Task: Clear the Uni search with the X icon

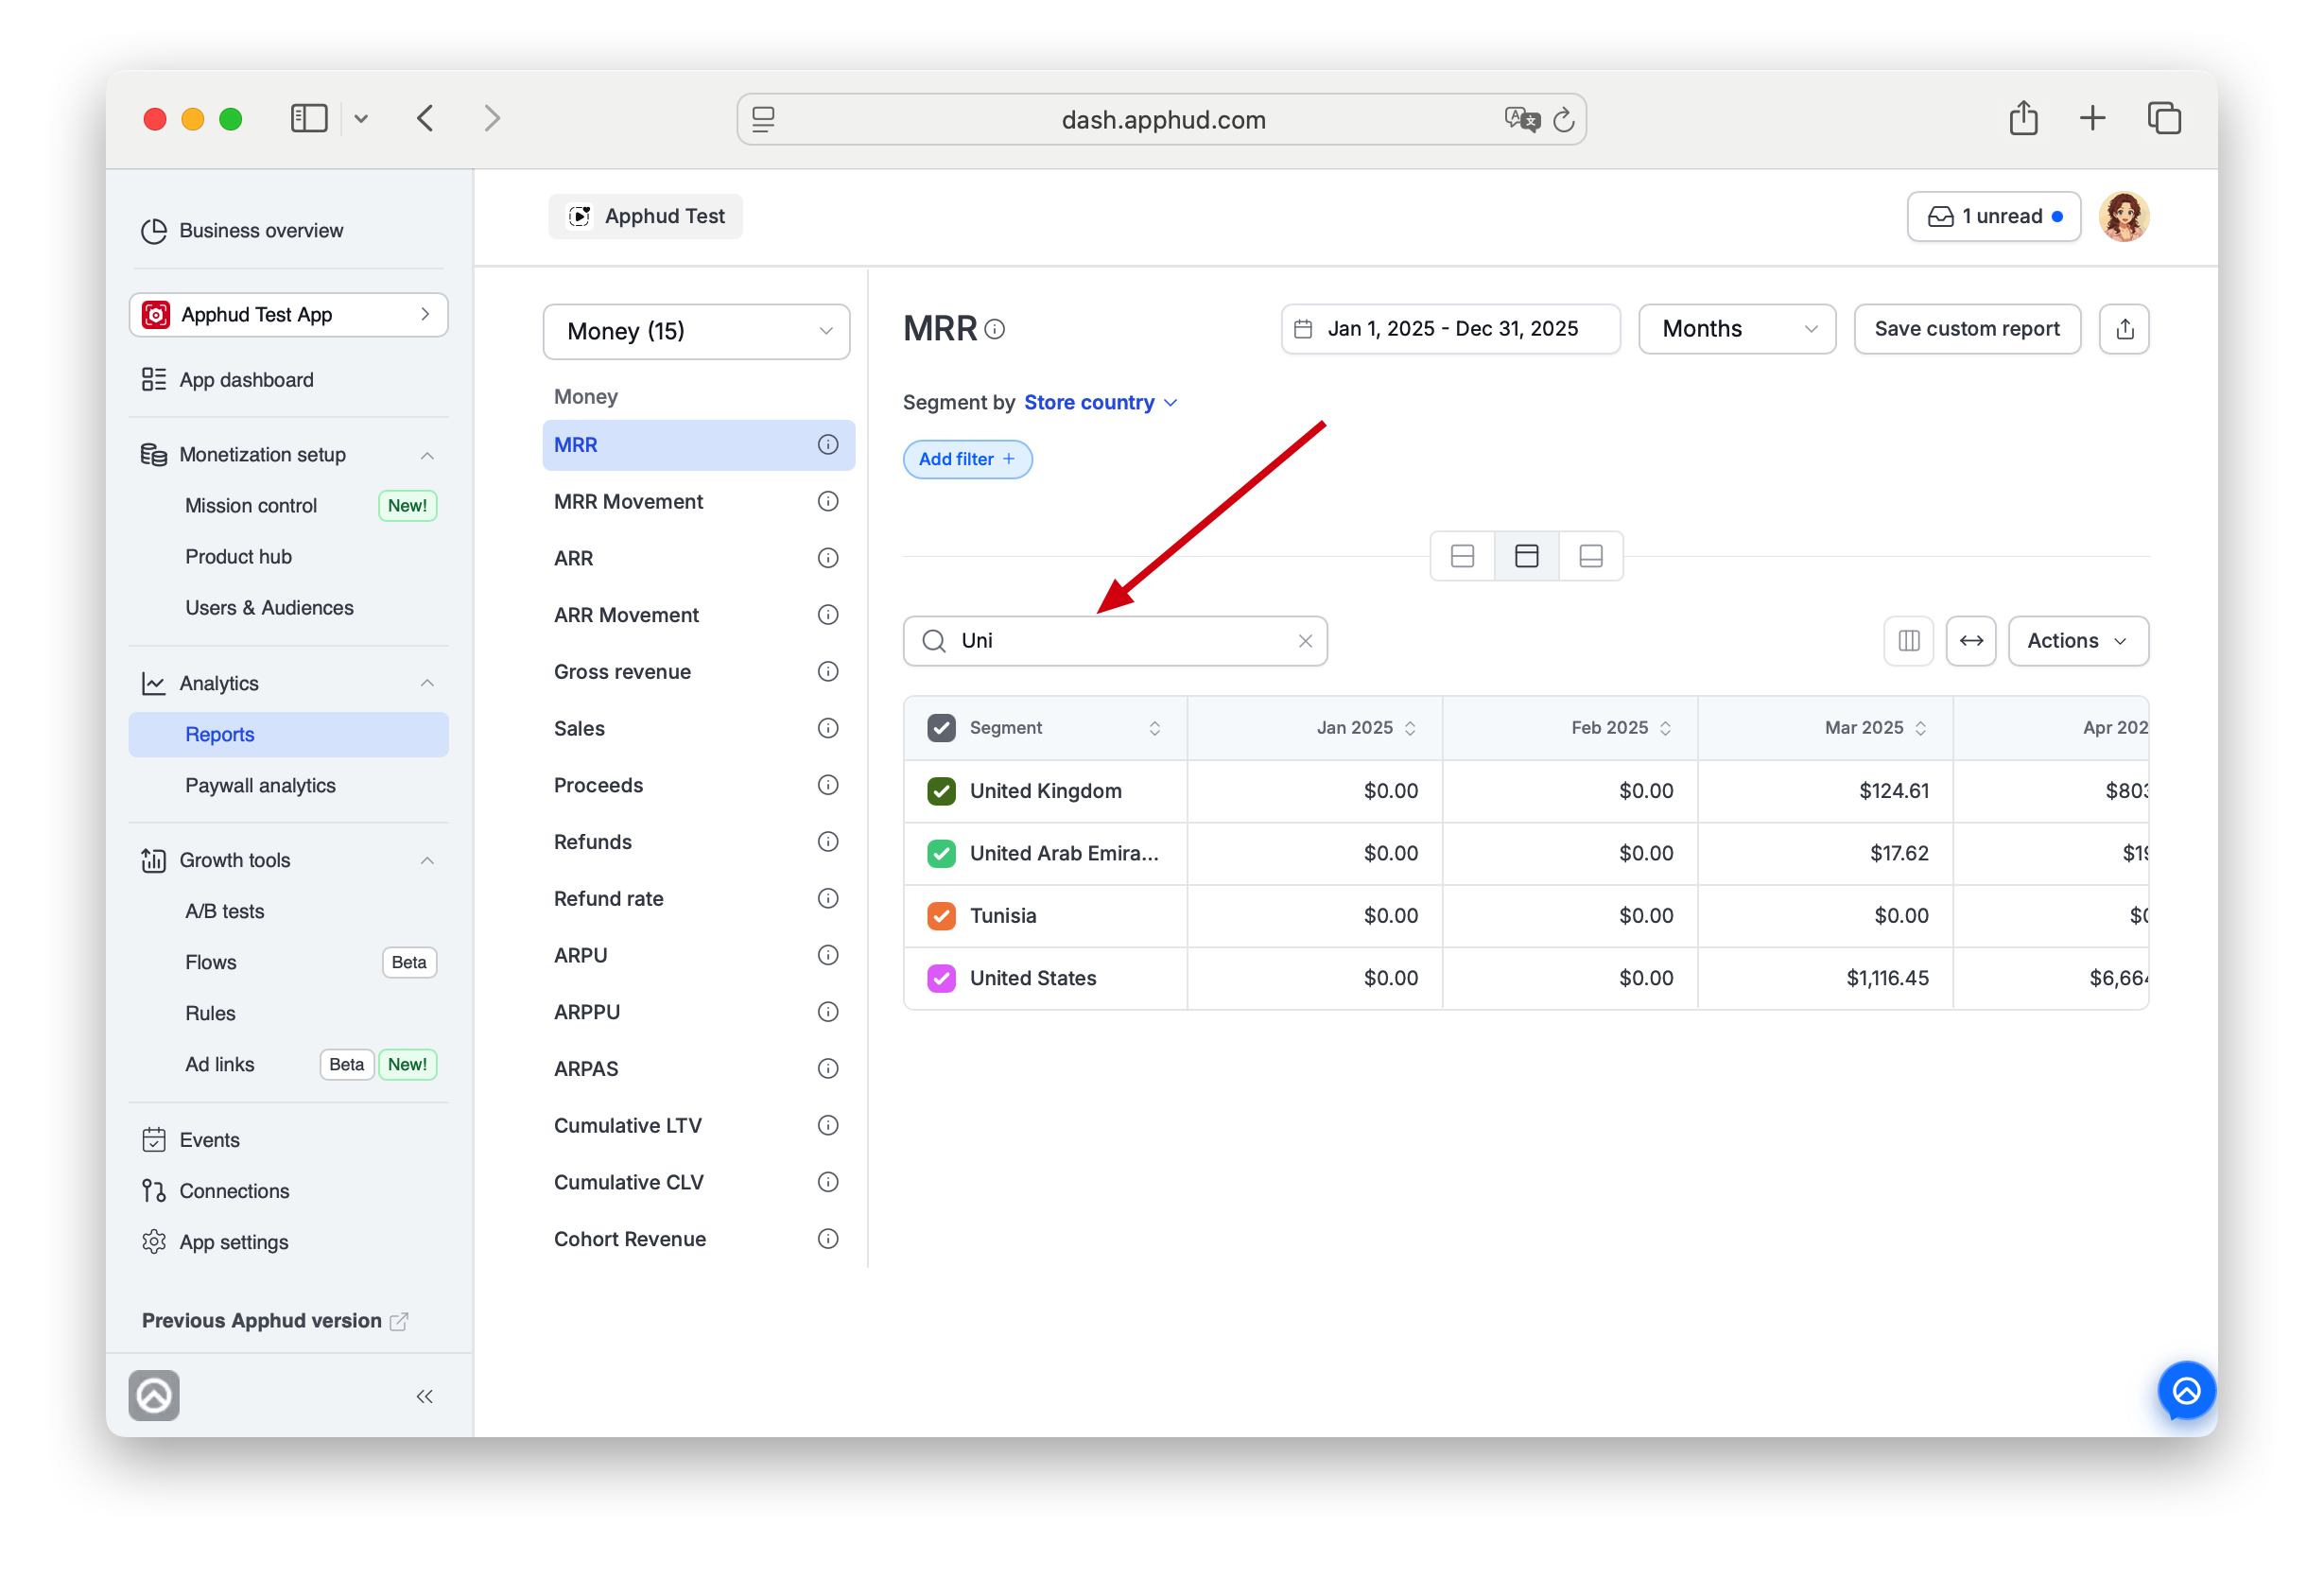Action: click(1305, 641)
